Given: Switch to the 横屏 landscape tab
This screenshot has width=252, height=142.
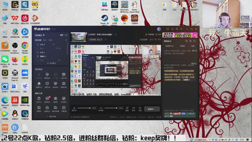Looking at the screenshot, I should pos(61,35).
